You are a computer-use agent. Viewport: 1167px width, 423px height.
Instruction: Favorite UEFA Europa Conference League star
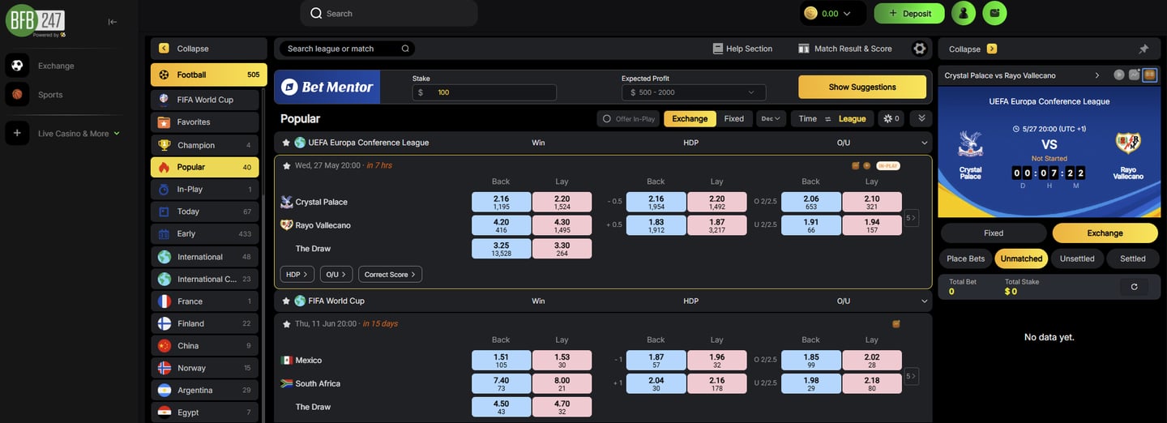click(x=286, y=143)
